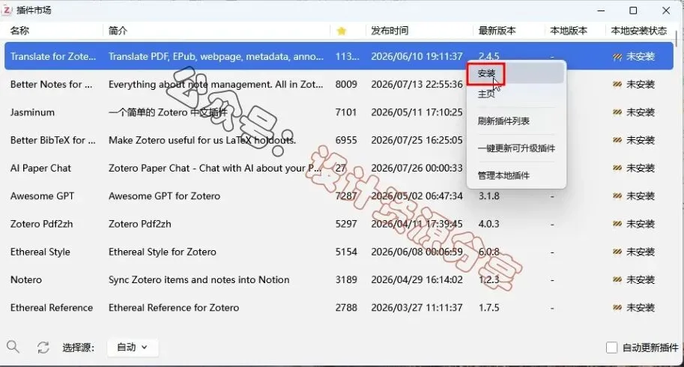Image resolution: width=684 pixels, height=367 pixels.
Task: Click status icon of AI Paper Chat row
Action: point(617,168)
